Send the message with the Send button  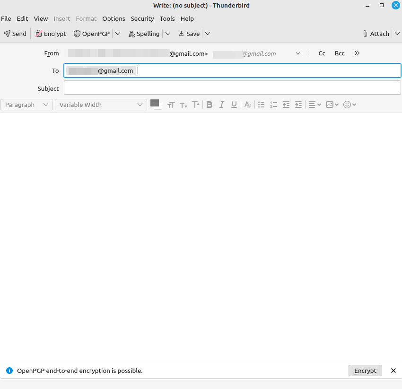pyautogui.click(x=15, y=34)
